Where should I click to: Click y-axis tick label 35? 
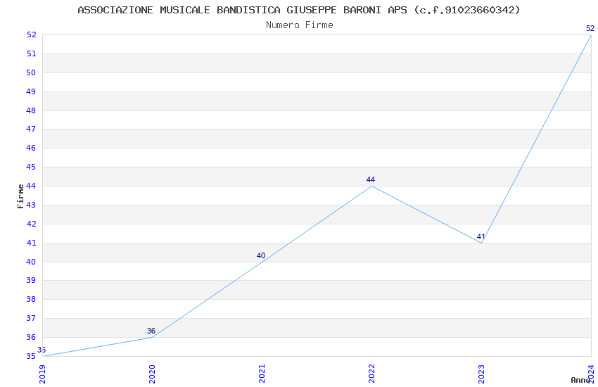click(31, 356)
